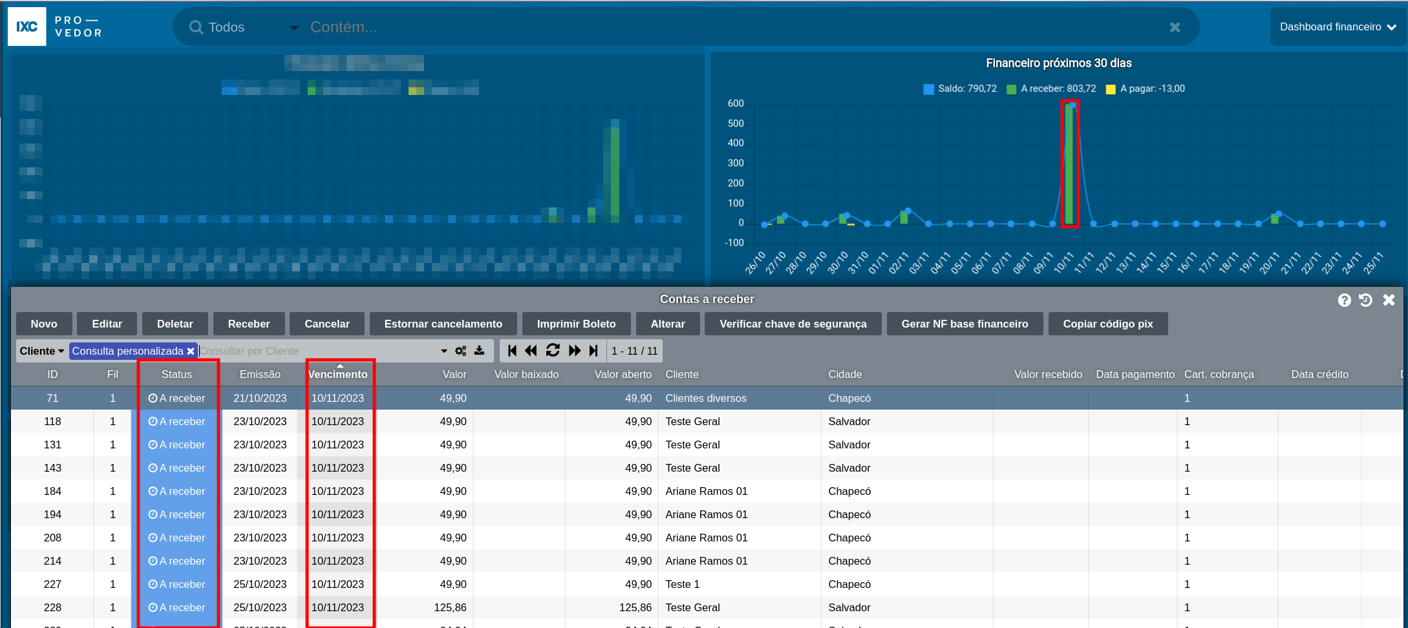
Task: Click the search magnifier icon
Action: click(196, 27)
